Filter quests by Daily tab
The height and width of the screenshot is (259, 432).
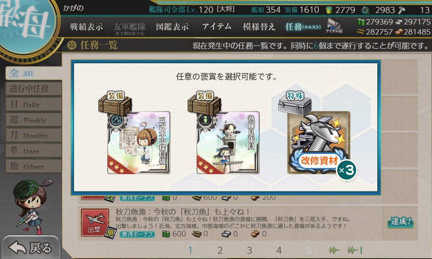(33, 104)
